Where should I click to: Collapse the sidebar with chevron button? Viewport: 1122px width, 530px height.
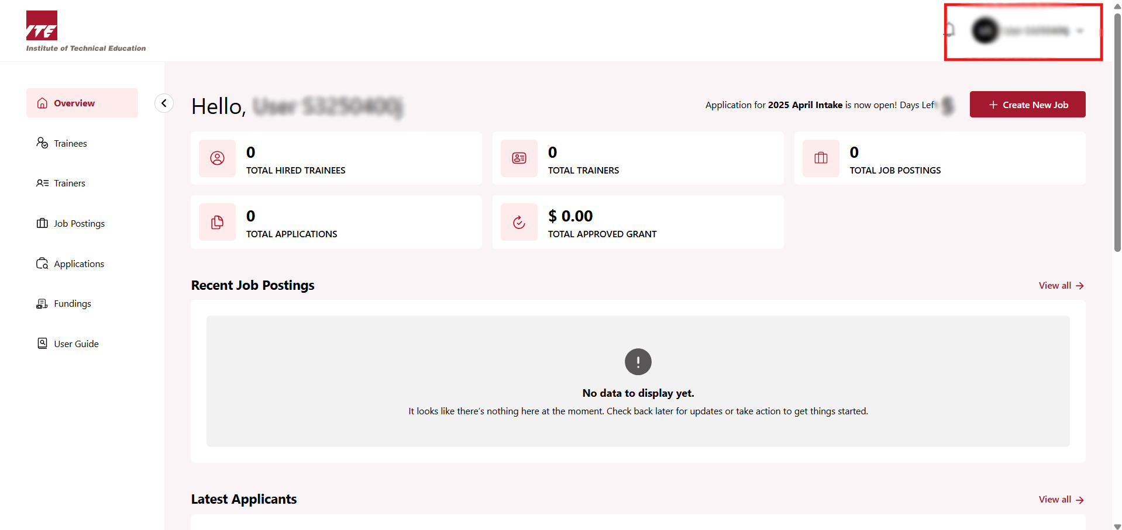(x=164, y=103)
